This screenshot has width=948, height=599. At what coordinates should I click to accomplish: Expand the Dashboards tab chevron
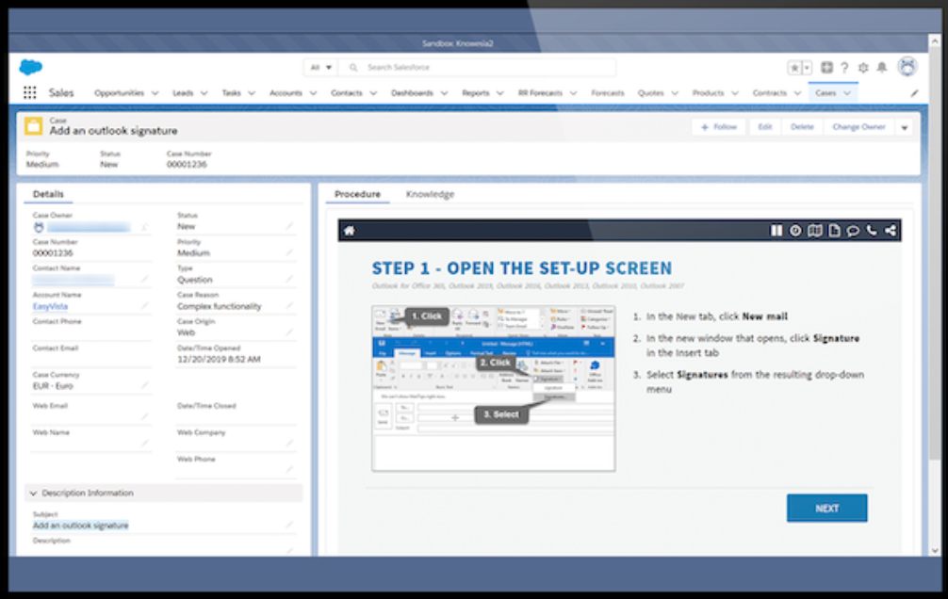pyautogui.click(x=445, y=93)
